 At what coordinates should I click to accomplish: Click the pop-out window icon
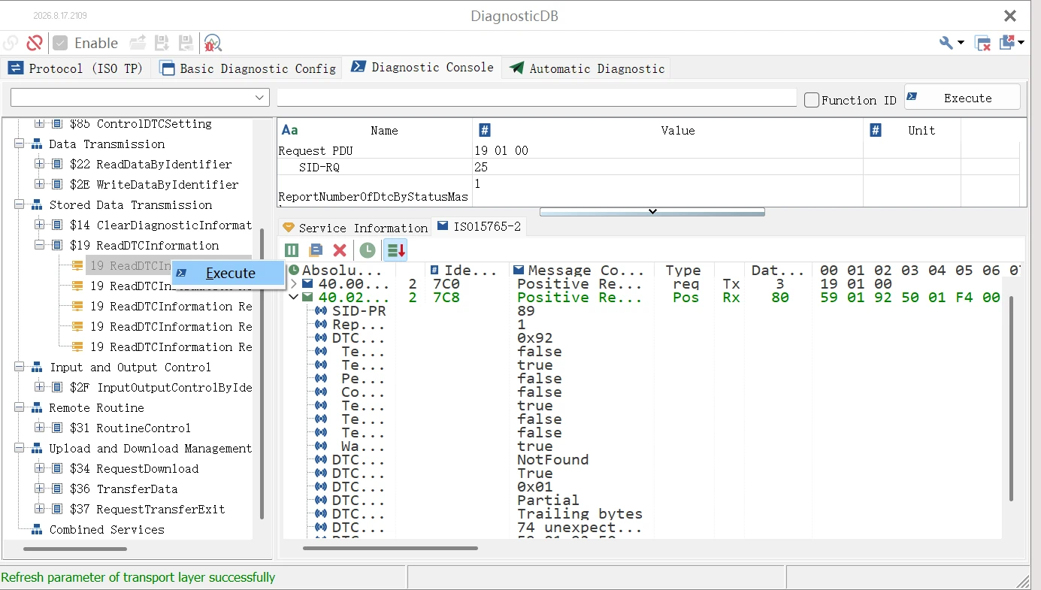point(1007,42)
